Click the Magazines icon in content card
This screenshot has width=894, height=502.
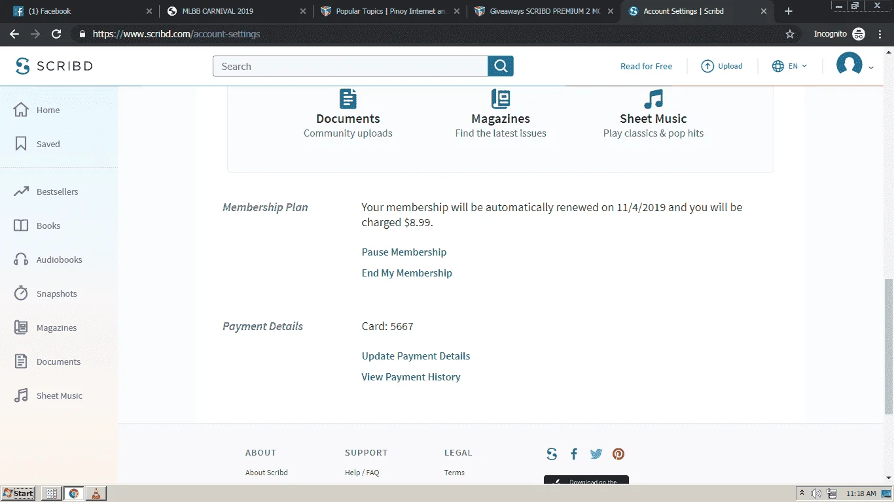coord(501,99)
